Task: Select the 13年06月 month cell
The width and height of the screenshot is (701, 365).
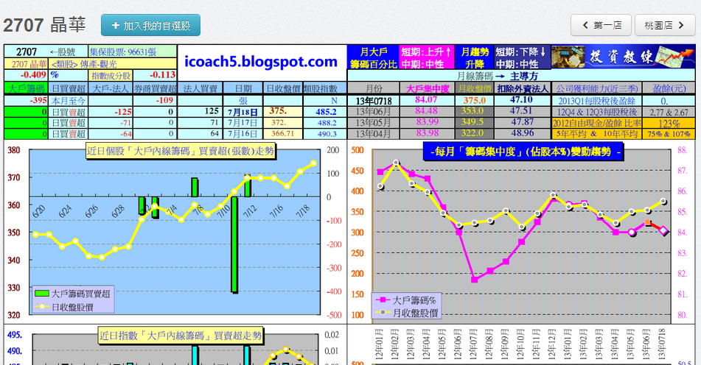Action: click(x=373, y=112)
